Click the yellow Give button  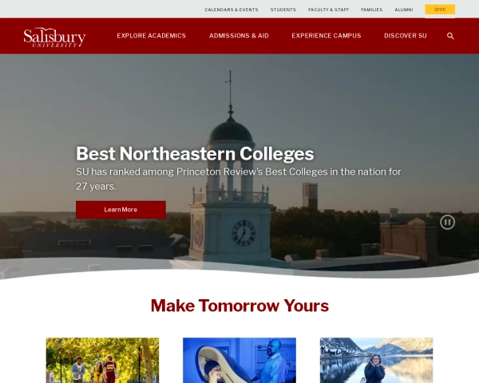(x=440, y=10)
